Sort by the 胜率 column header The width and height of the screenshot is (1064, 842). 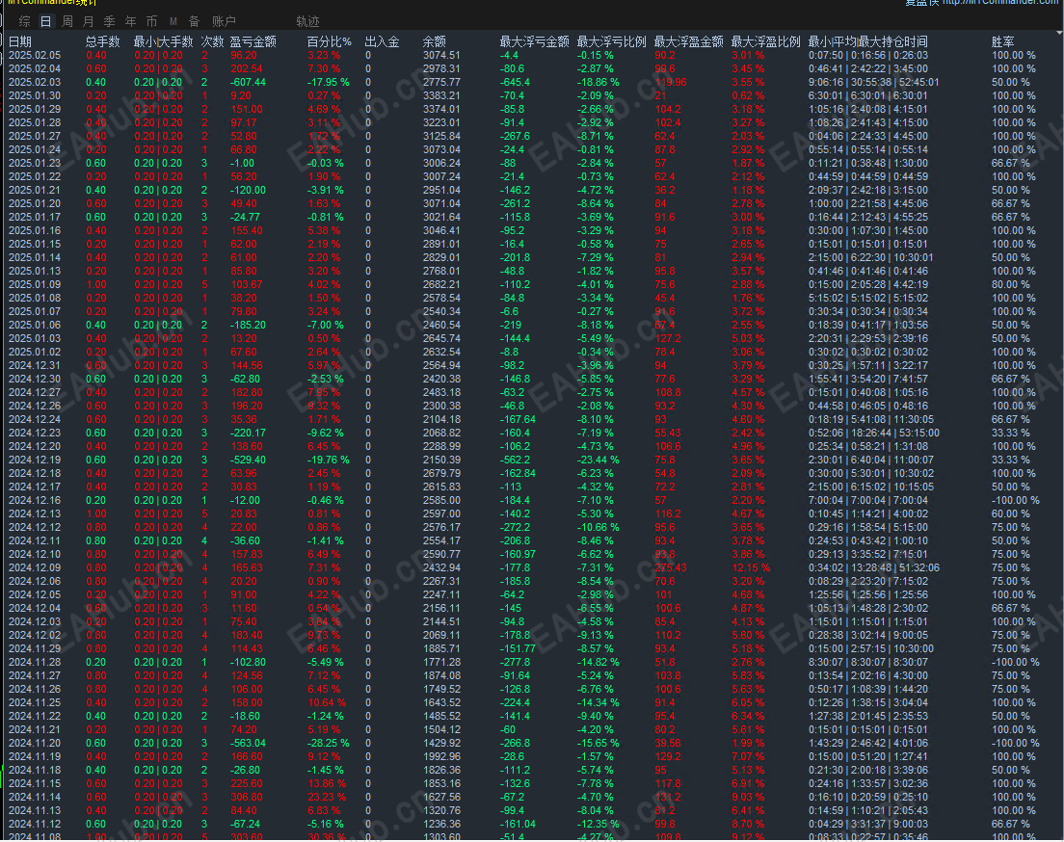(x=1003, y=42)
